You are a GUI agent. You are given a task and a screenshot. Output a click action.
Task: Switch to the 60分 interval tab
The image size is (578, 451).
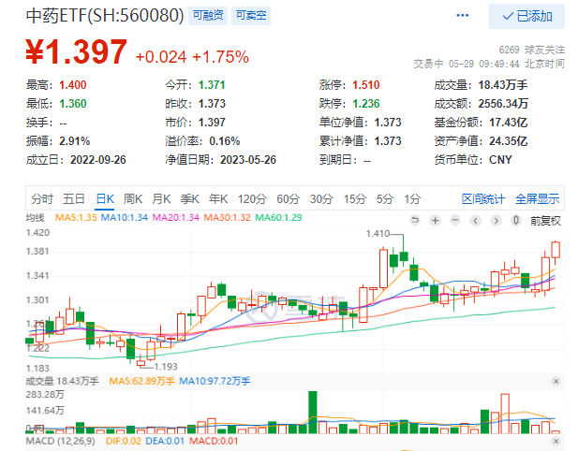pos(289,199)
